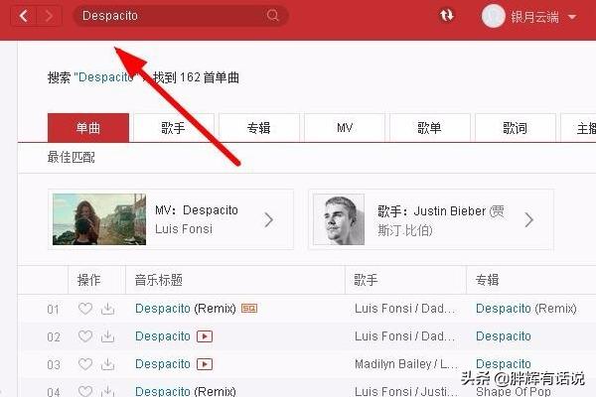Screen dimensions: 596x397
Task: Expand the account dropdown arrow
Action: click(572, 17)
